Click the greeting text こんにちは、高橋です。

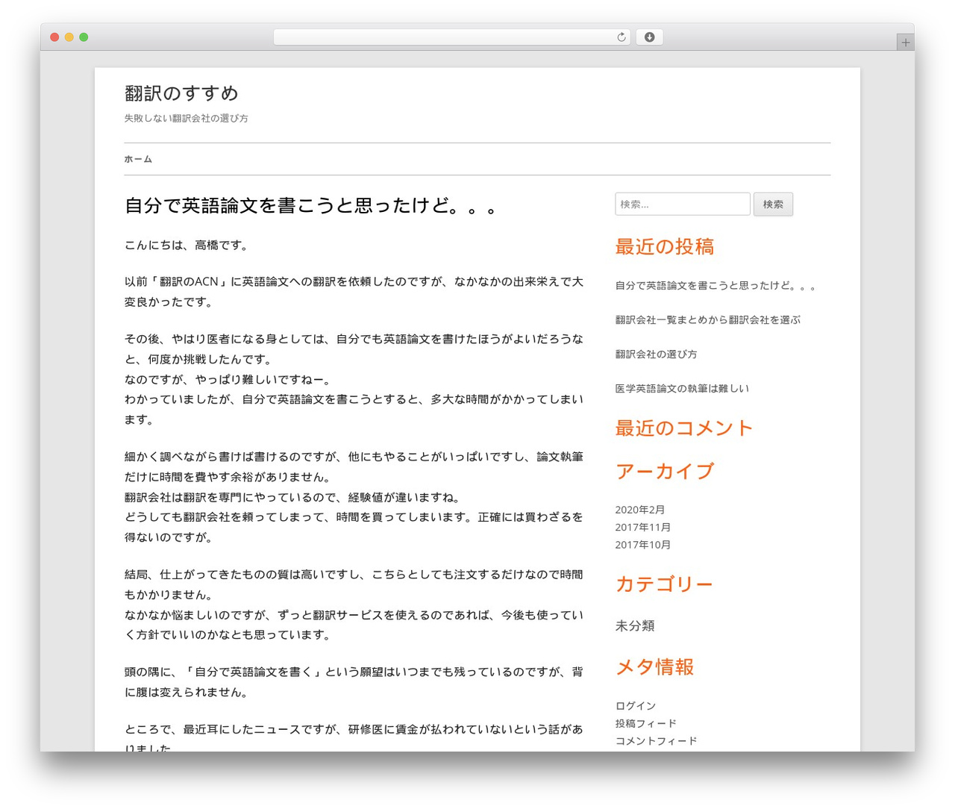[x=186, y=245]
